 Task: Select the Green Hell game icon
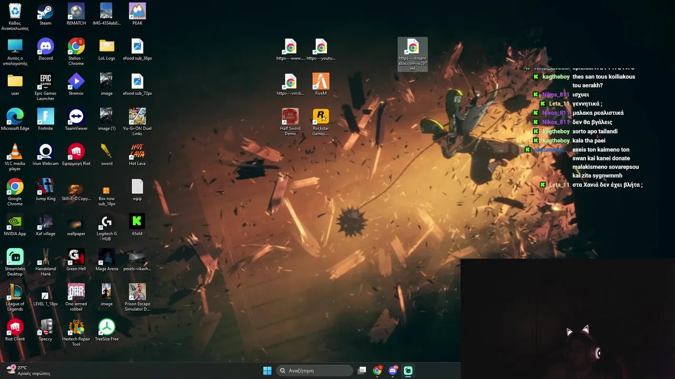pyautogui.click(x=76, y=261)
